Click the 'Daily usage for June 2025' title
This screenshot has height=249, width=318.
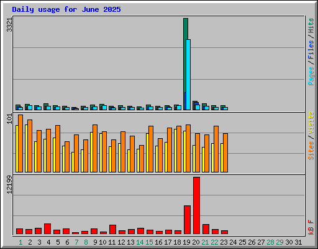pyautogui.click(x=66, y=9)
